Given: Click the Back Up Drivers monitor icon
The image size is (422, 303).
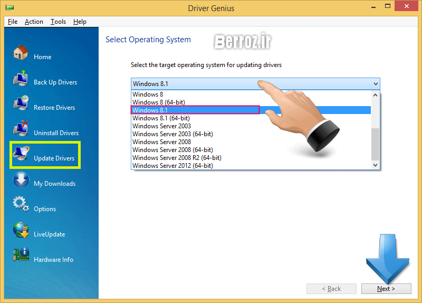Looking at the screenshot, I should tap(21, 78).
